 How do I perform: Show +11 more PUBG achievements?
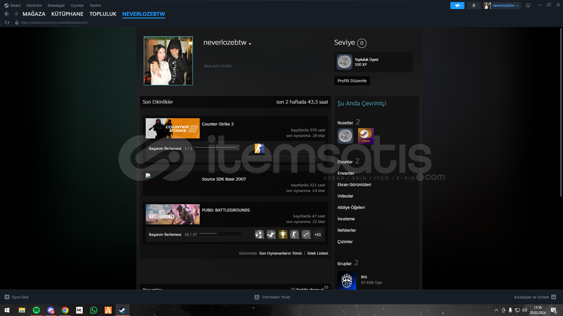318,234
